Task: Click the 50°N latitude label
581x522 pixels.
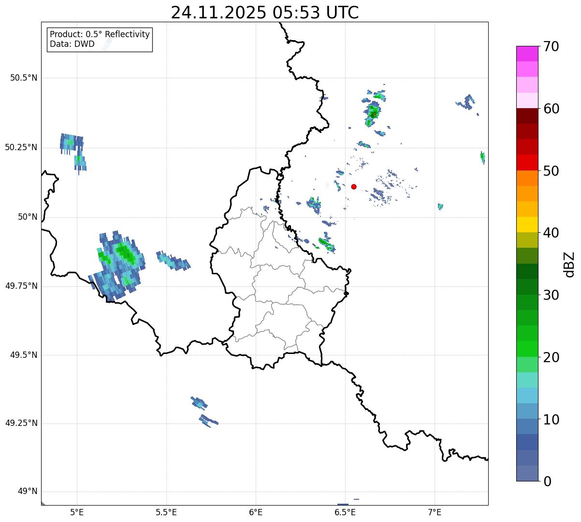Action: point(28,217)
